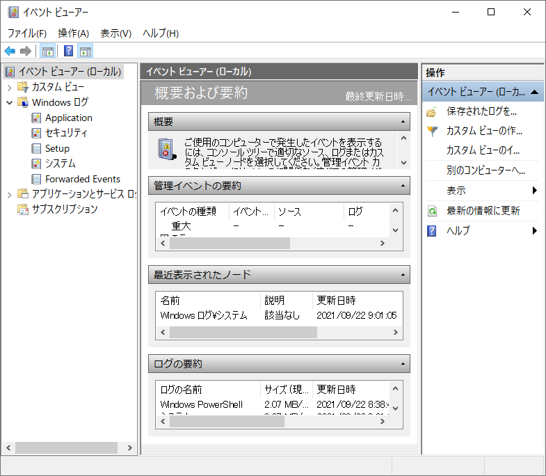
Task: Open the Setup log icon
Action: coord(36,148)
